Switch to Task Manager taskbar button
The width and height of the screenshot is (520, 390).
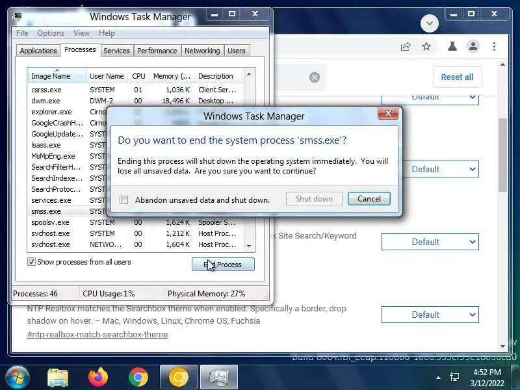pyautogui.click(x=219, y=378)
